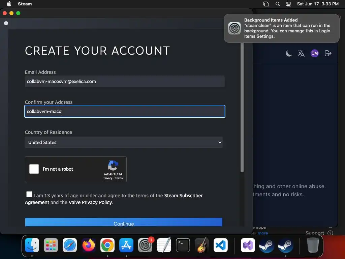Open purple Visual Studio dock icon
This screenshot has height=259, width=345.
[248, 245]
